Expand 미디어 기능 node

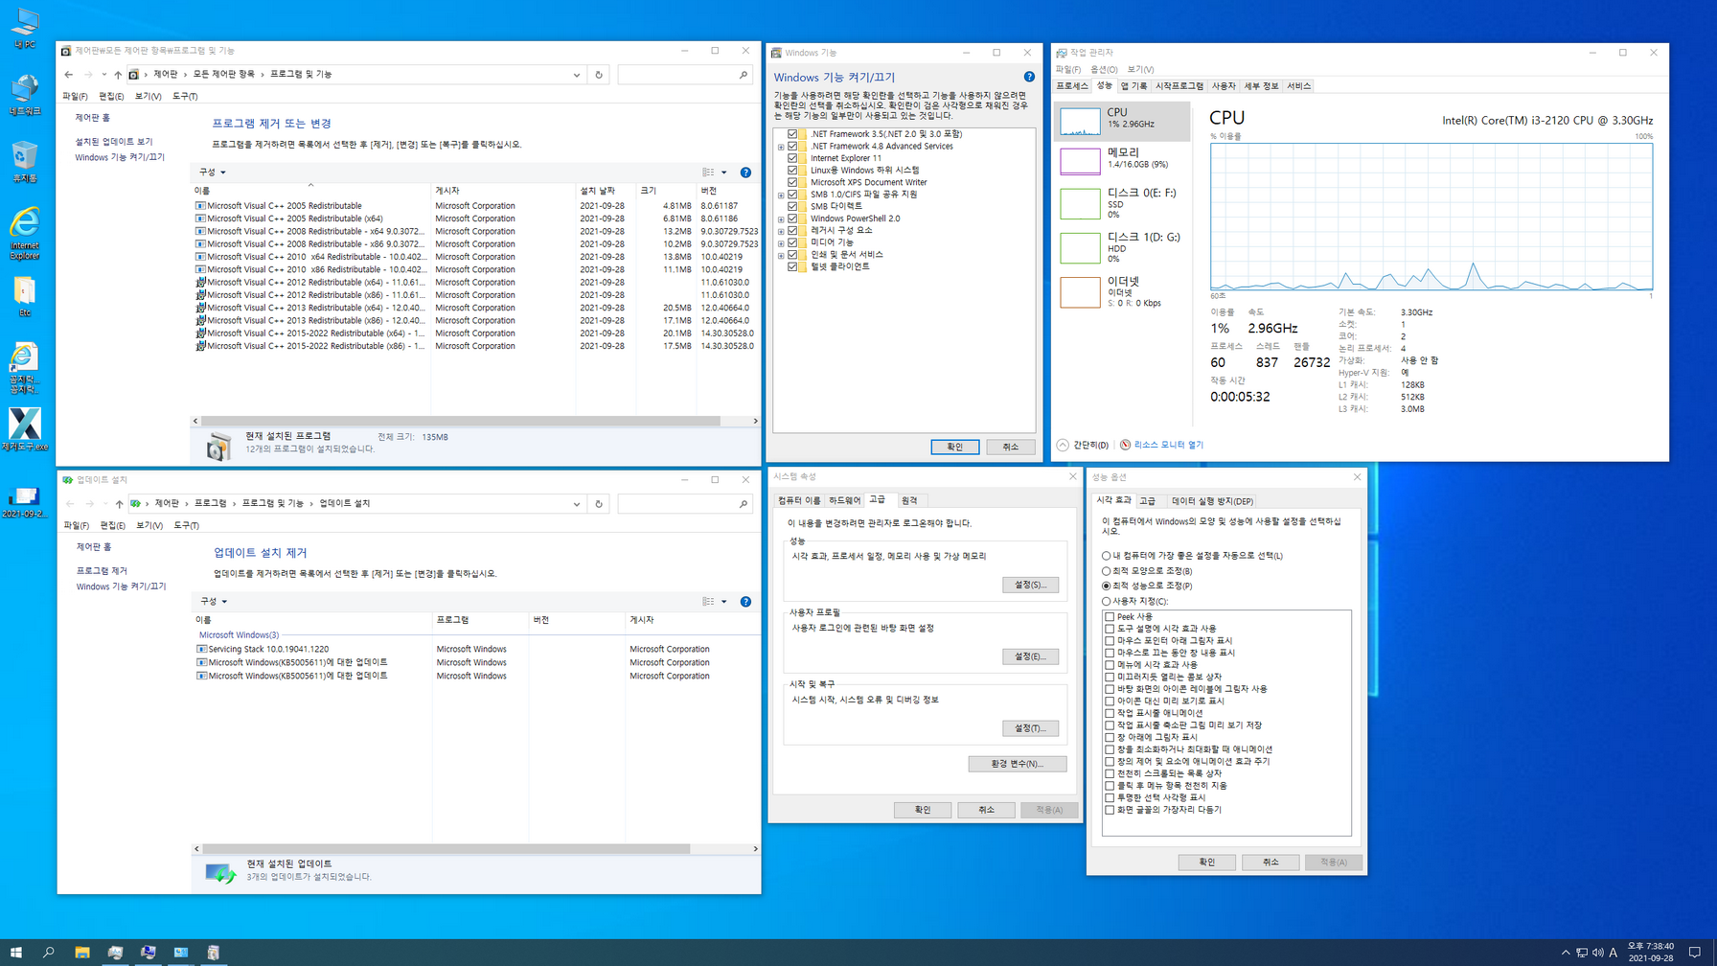(781, 242)
